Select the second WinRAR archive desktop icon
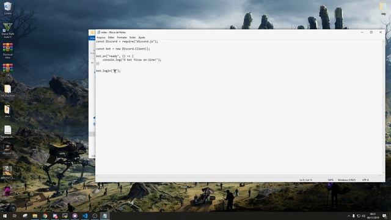 (8, 70)
